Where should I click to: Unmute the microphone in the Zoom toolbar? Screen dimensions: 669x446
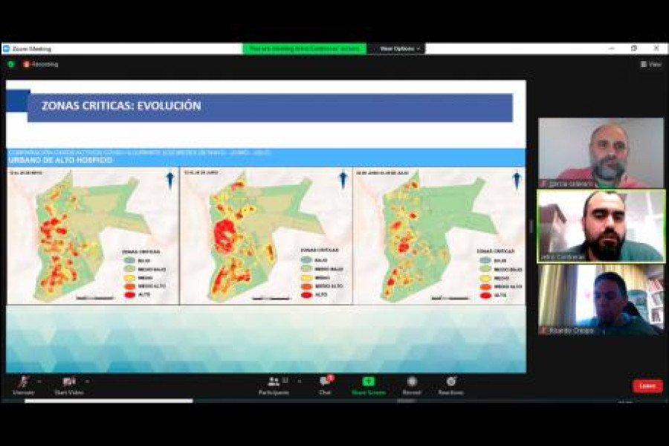pyautogui.click(x=23, y=382)
